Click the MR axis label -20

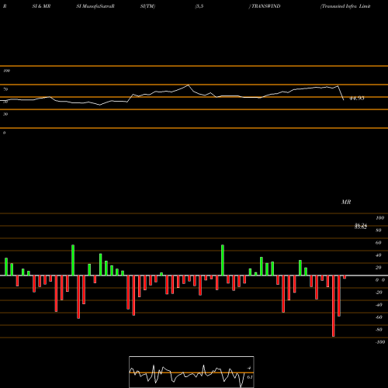coord(379,293)
